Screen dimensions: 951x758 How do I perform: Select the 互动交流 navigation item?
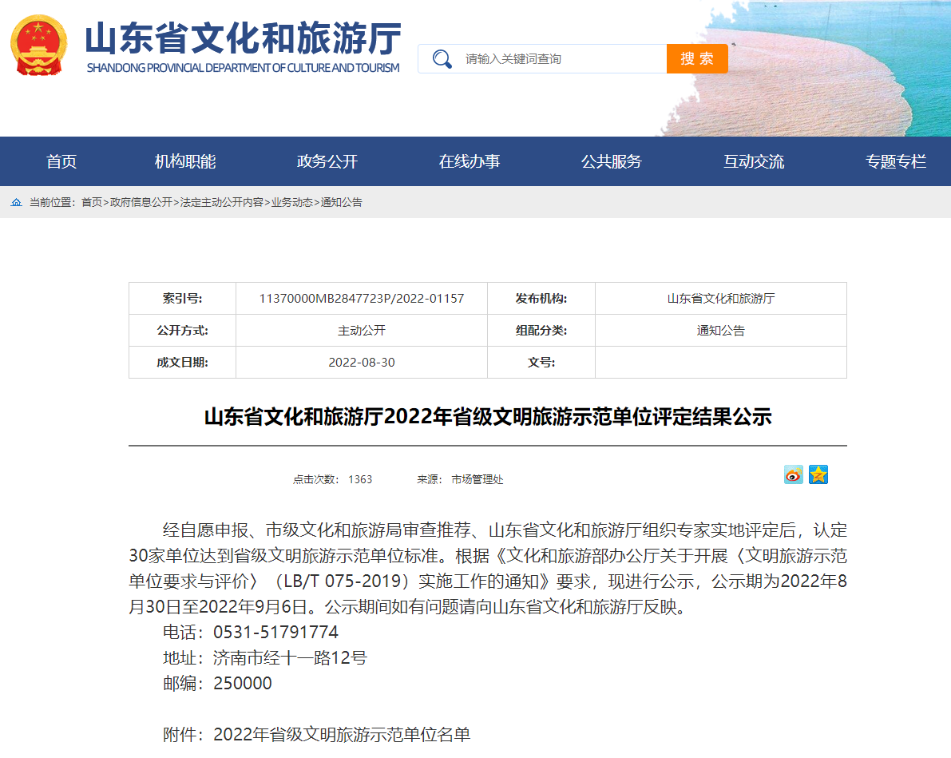[x=754, y=161]
